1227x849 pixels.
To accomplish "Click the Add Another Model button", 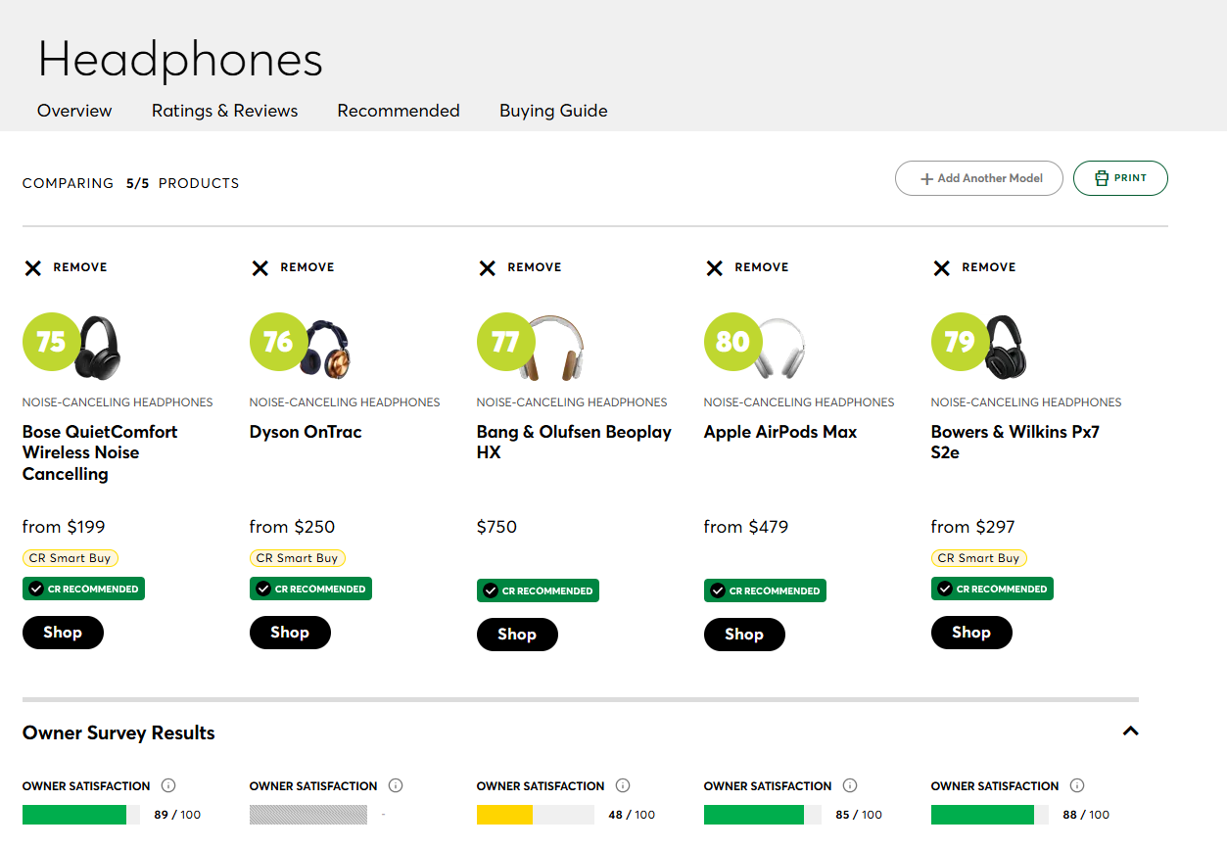I will coord(978,178).
